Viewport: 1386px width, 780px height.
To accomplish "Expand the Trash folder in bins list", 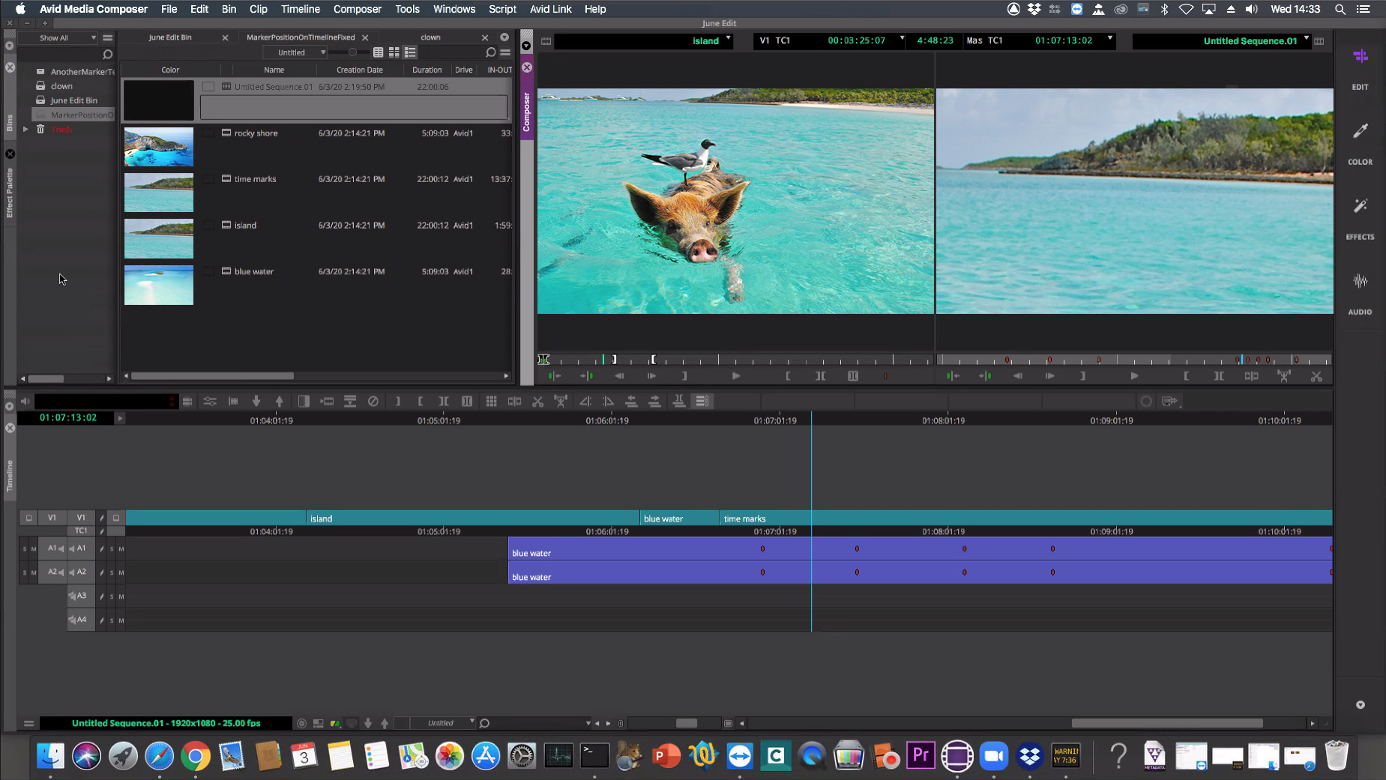I will coord(25,130).
